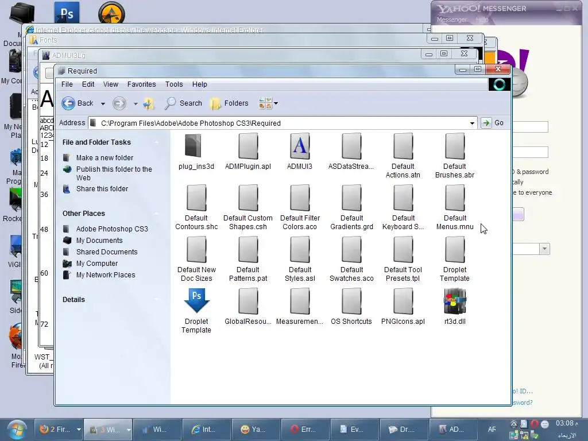Toggle the Folders pane
The image size is (588, 441).
click(x=229, y=103)
